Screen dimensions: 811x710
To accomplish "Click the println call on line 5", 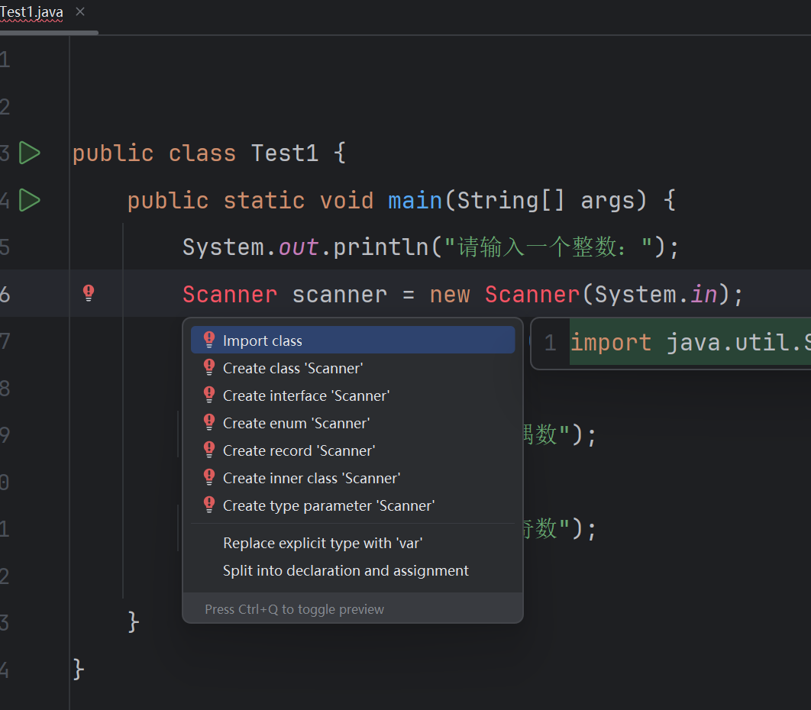I will click(x=381, y=247).
